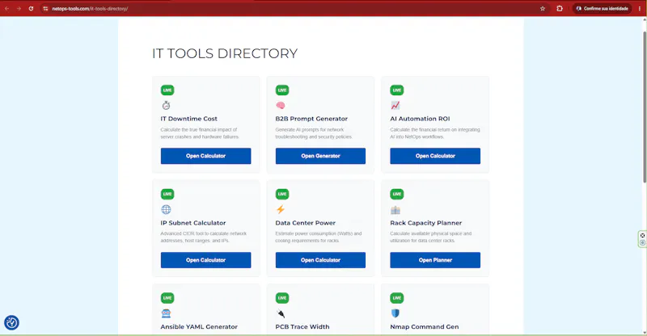Click the rack icon on Rack Capacity Planner

click(x=395, y=210)
